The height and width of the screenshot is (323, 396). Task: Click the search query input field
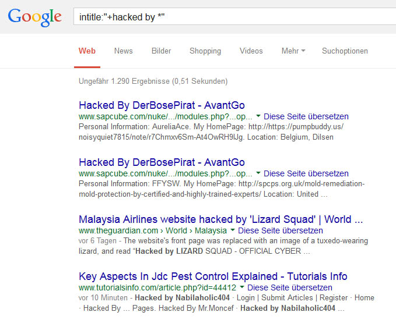[233, 16]
